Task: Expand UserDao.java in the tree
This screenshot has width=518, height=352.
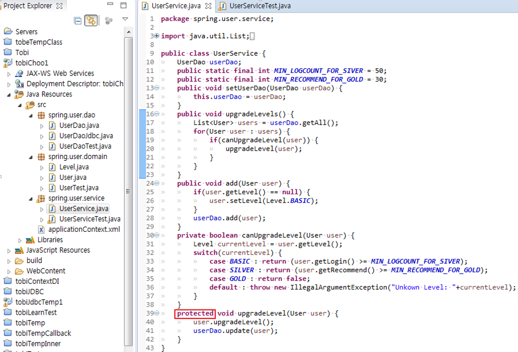Action: 41,126
